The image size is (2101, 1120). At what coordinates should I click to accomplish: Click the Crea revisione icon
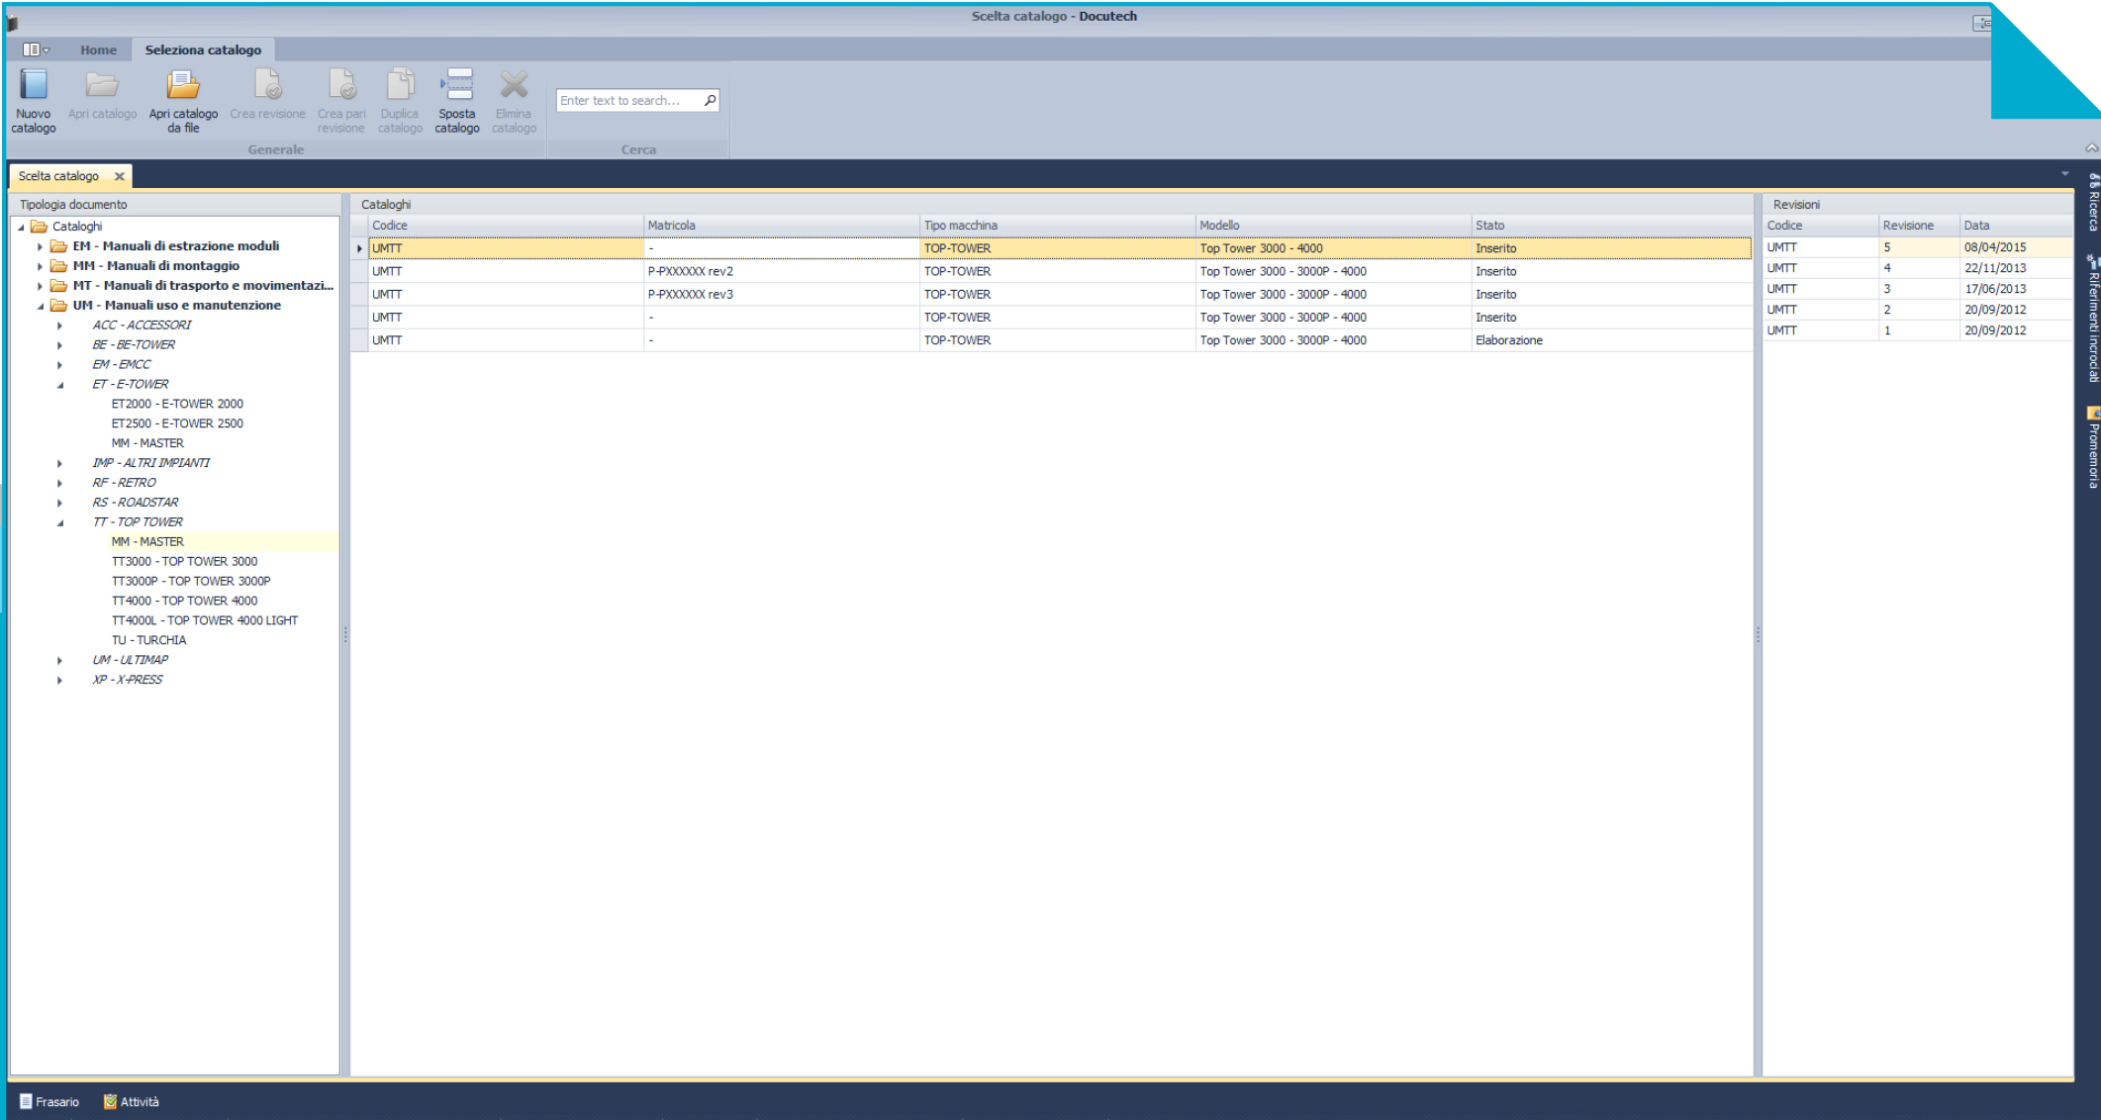[267, 86]
